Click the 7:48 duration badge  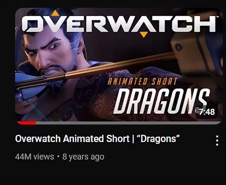coord(207,112)
